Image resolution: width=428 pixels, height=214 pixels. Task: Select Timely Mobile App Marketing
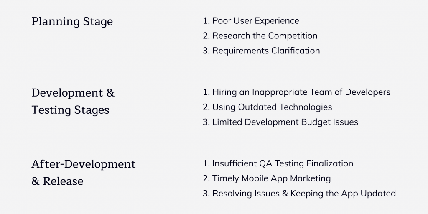pyautogui.click(x=267, y=178)
